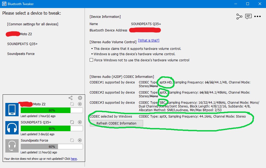Remove Moto Z2 from battery widget
This screenshot has width=266, height=168.
80,104
